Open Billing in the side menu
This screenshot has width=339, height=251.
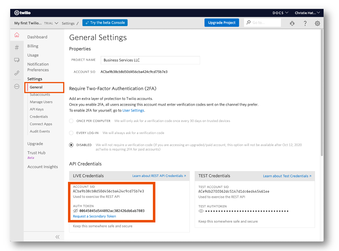33,46
